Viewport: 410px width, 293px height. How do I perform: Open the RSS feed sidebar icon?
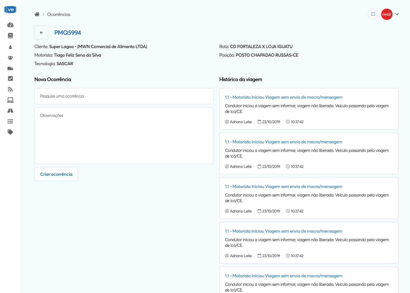coord(10,89)
